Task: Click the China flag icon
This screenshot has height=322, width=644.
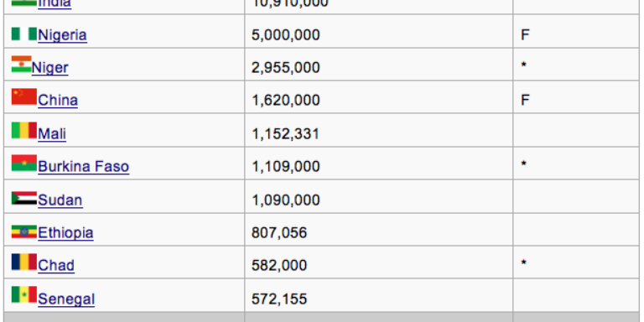Action: [24, 97]
